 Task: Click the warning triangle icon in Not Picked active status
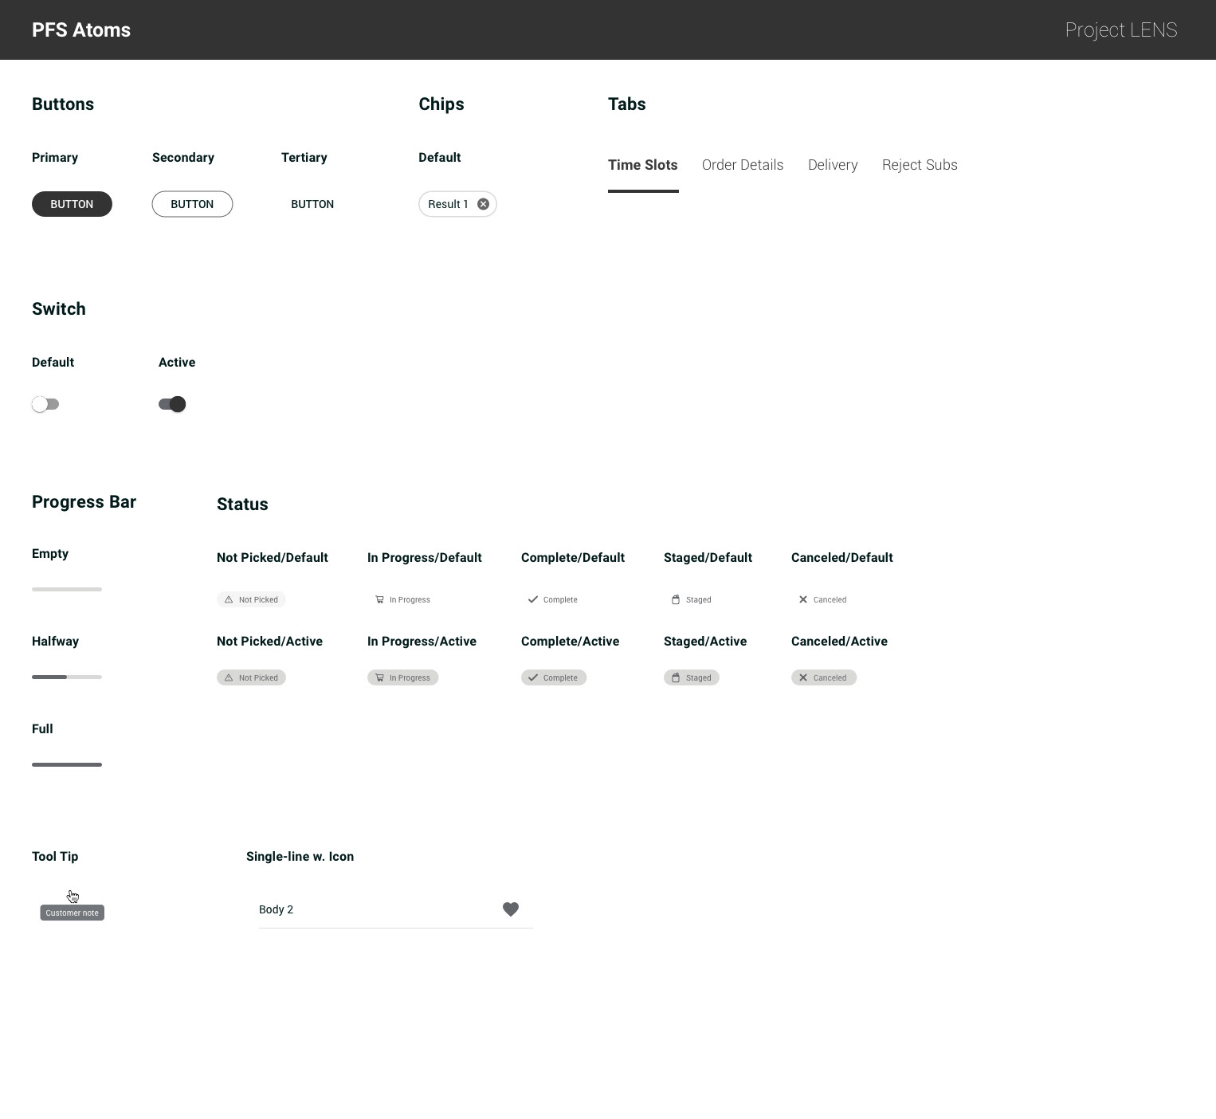tap(229, 677)
